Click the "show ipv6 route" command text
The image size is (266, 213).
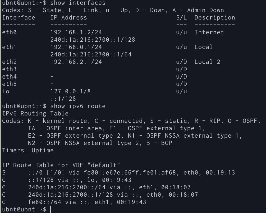pyautogui.click(x=78, y=106)
